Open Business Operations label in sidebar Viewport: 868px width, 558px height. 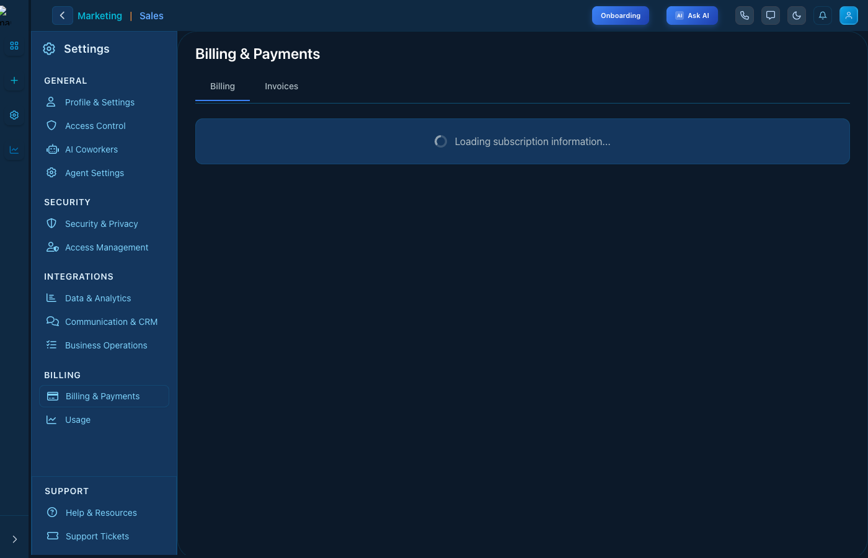click(106, 345)
